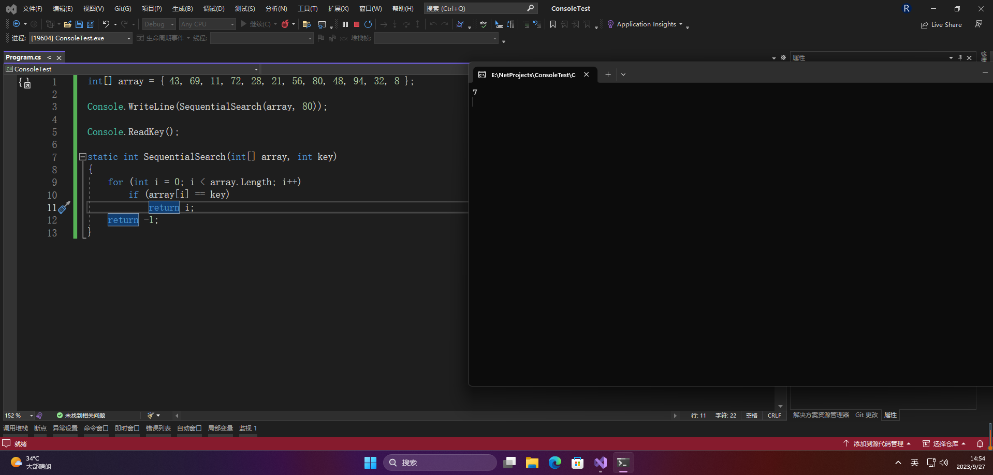This screenshot has width=993, height=475.
Task: Switch to the 局部变量 tab
Action: click(221, 428)
